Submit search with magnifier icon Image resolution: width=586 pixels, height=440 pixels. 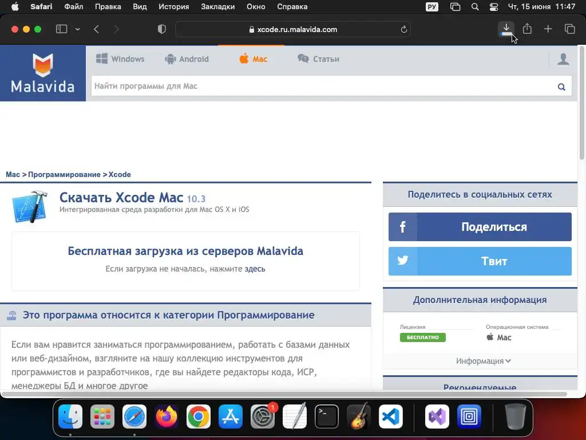click(x=561, y=87)
